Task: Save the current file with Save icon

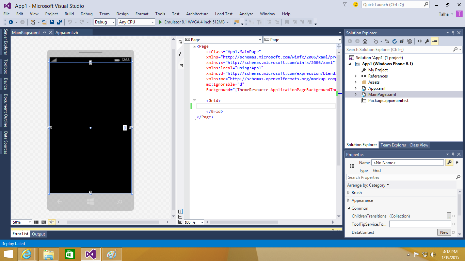Action: pyautogui.click(x=52, y=22)
